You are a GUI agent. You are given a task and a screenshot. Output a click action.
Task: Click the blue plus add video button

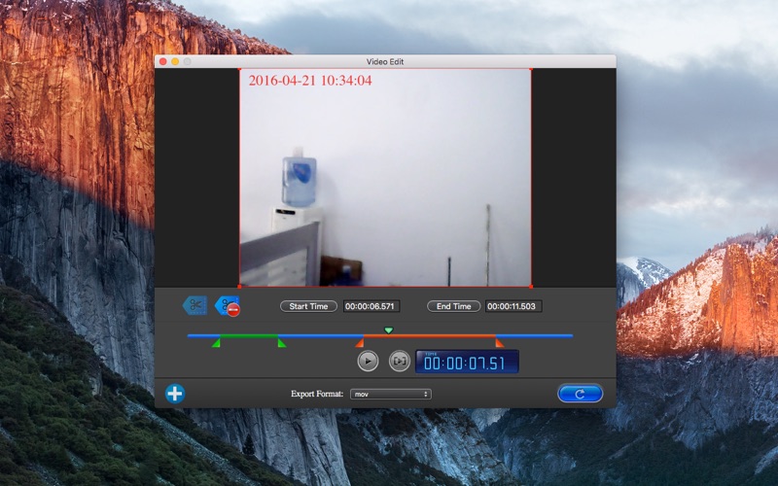pos(175,394)
